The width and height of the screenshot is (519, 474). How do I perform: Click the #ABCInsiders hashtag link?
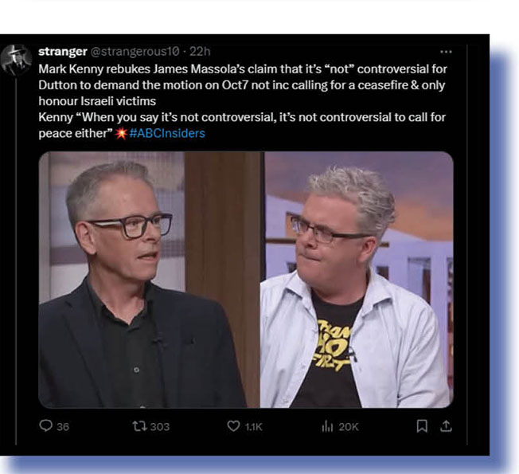[167, 133]
